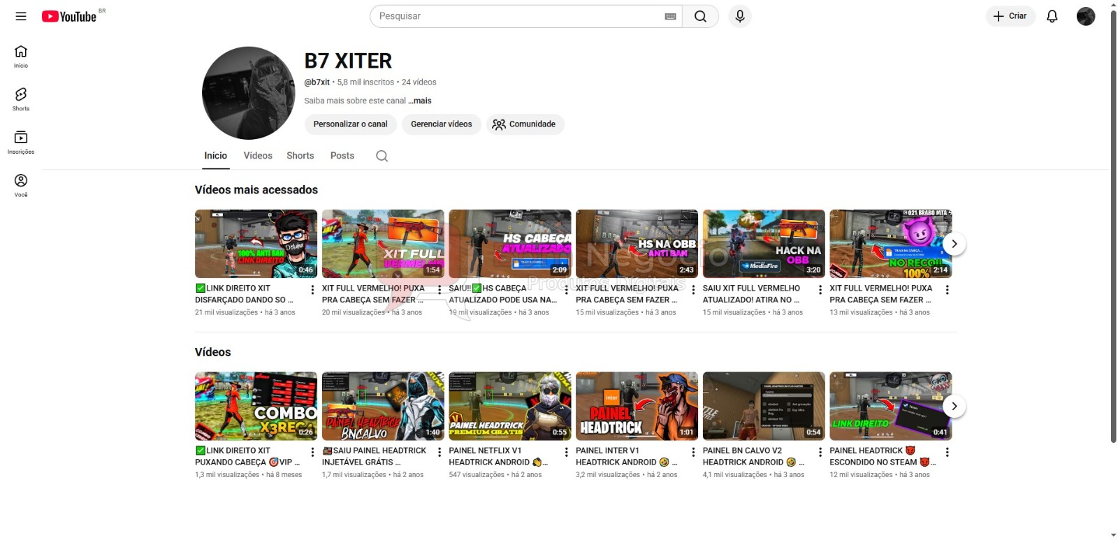
Task: Play COMBO X3REC thumbnail 0:26
Action: [x=256, y=406]
